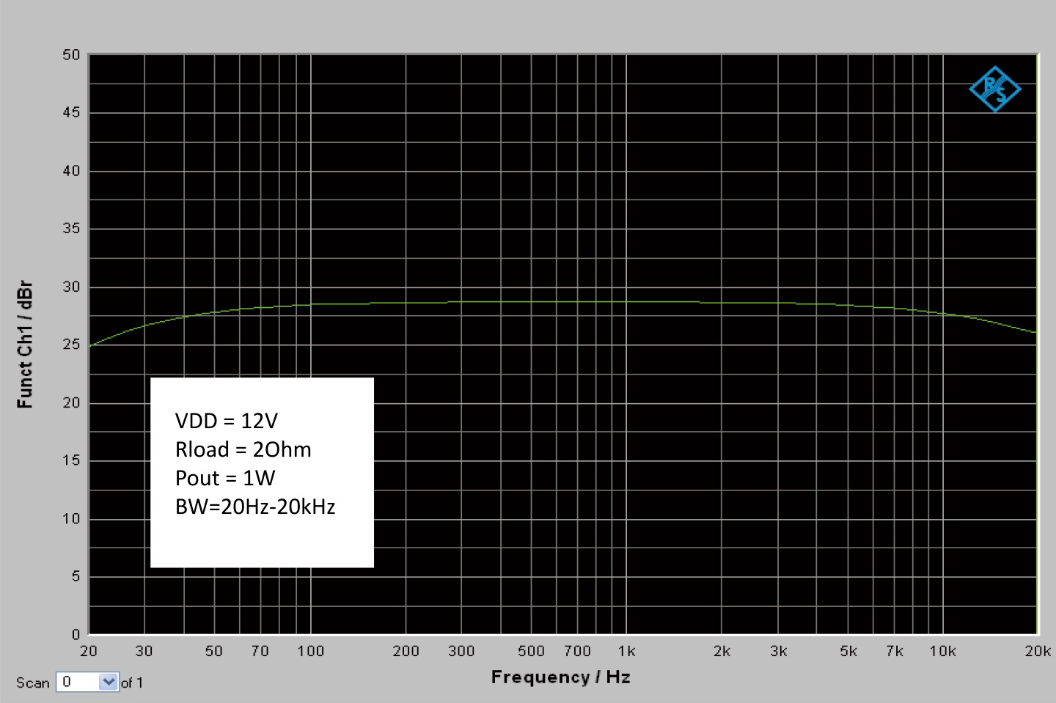Click the Rohde & Schwarz logo icon
This screenshot has width=1056, height=703.
click(994, 89)
